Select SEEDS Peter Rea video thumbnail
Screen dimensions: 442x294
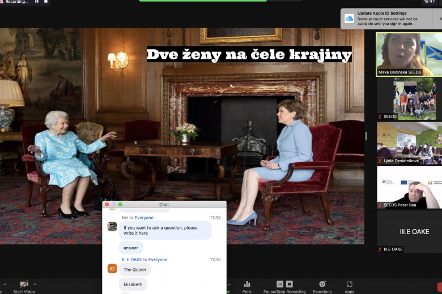click(410, 187)
